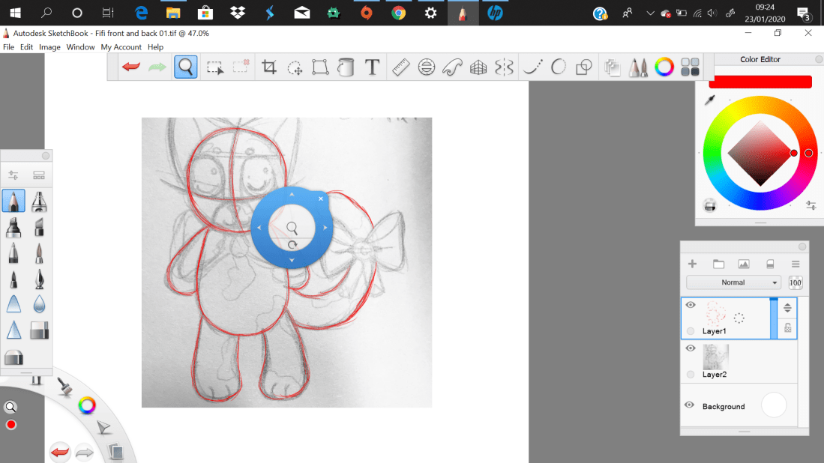Open the Image menu
This screenshot has width=824, height=463.
coord(49,46)
